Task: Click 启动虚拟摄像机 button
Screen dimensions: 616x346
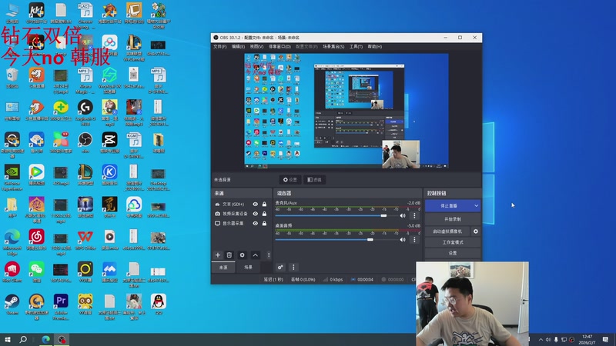Action: 447,231
